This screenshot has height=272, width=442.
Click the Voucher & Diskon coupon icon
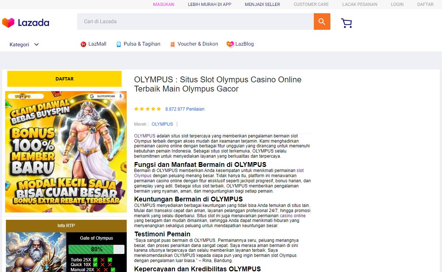tap(172, 44)
